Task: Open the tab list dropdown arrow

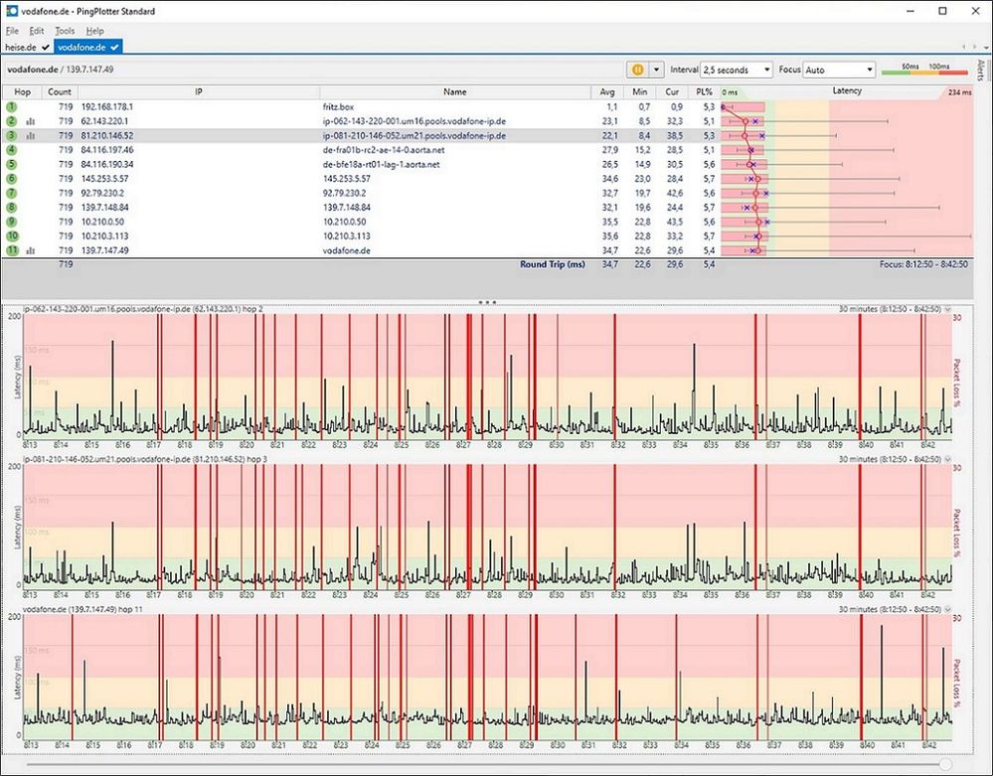Action: click(986, 48)
